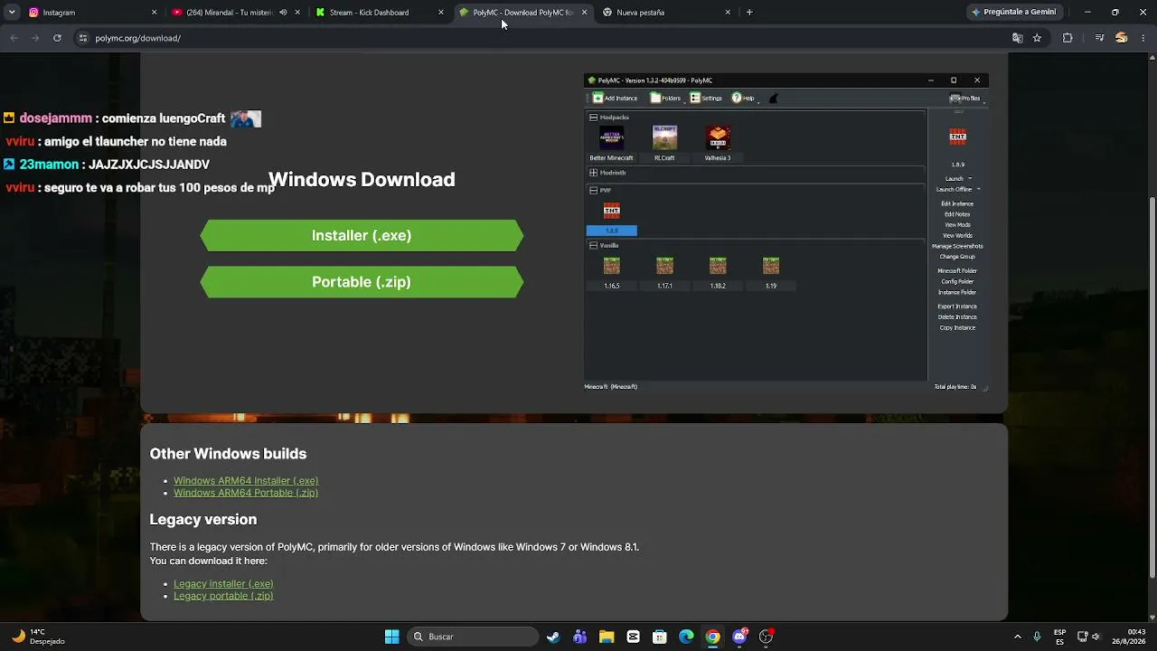Screen dimensions: 1157x651
Task: Open OBS Studio from the taskbar
Action: click(767, 637)
